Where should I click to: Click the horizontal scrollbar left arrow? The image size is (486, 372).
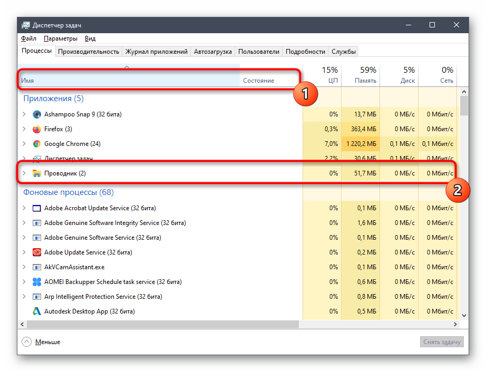[22, 324]
